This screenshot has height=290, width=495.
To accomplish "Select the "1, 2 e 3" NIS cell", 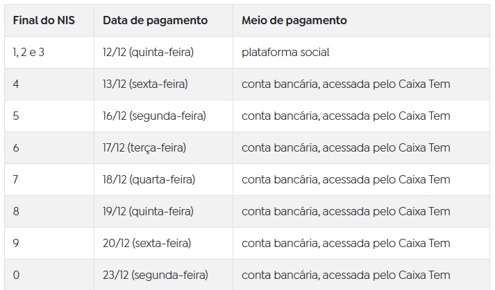I will [28, 53].
